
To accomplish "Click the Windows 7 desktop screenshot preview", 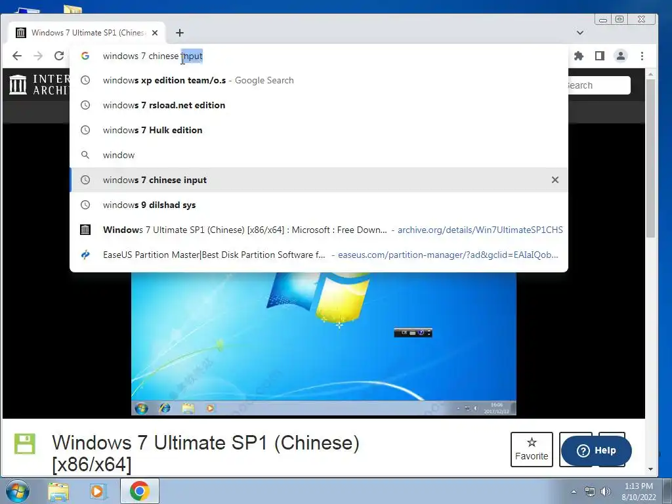I will point(324,344).
